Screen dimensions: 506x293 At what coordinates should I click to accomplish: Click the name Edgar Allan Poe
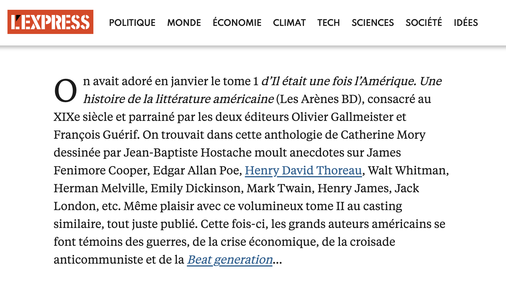click(197, 170)
